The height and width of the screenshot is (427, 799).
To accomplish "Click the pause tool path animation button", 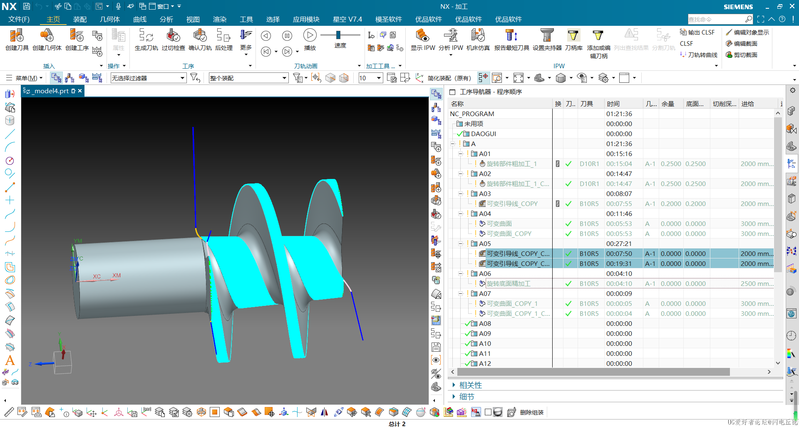I will pyautogui.click(x=287, y=36).
